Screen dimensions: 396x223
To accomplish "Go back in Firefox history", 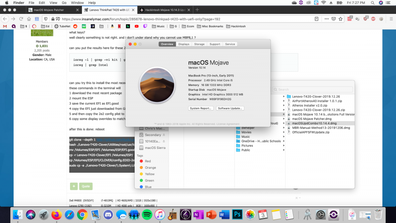I will coord(5,19).
